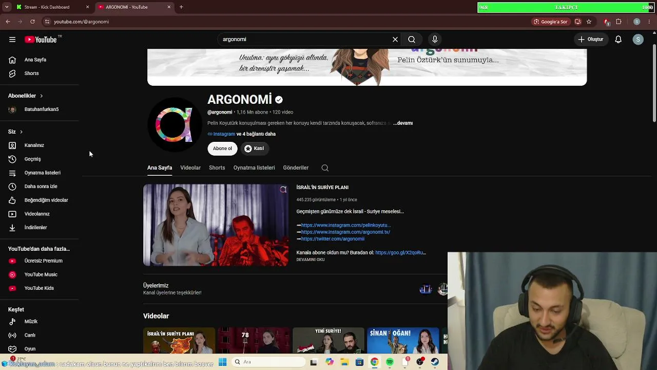The width and height of the screenshot is (657, 370).
Task: Switch to the Videolar channel tab
Action: 190,168
